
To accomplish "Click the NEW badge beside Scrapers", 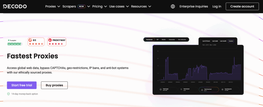I will pyautogui.click(x=81, y=6).
